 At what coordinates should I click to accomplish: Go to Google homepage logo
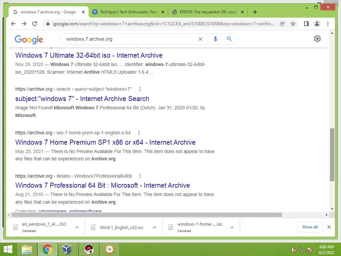point(29,40)
